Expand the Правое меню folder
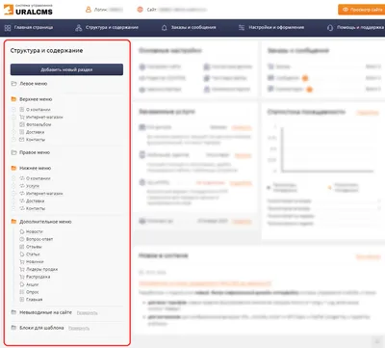Image resolution: width=385 pixels, height=348 pixels. tap(13, 152)
